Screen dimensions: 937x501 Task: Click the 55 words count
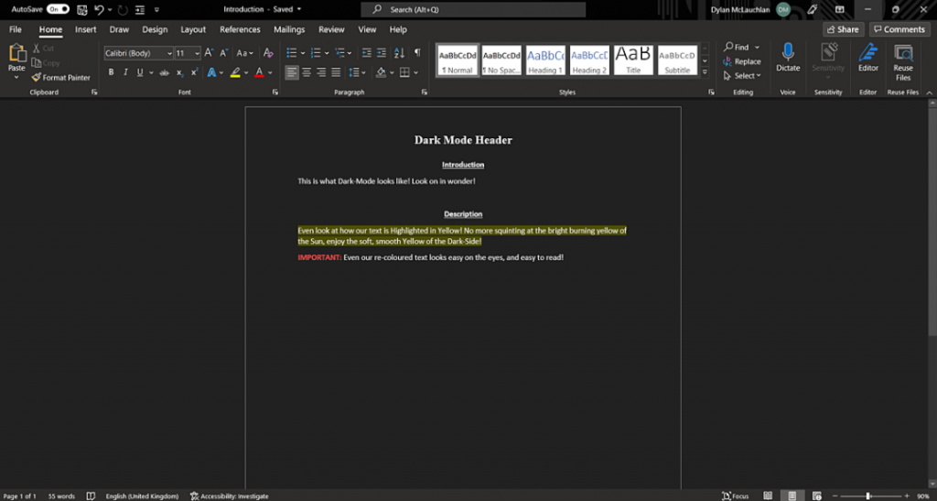tap(61, 496)
